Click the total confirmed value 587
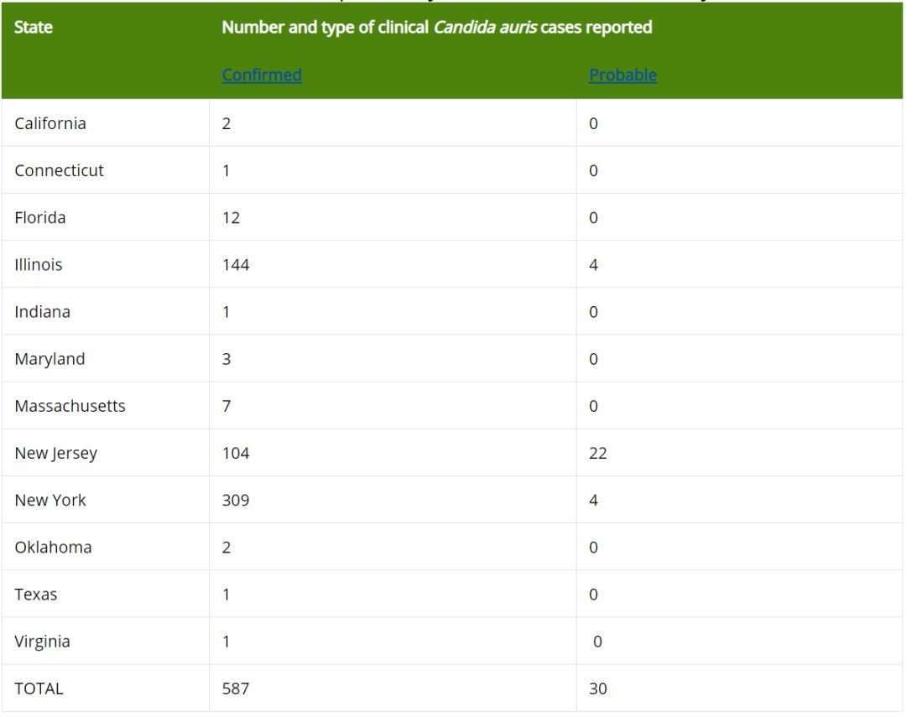The height and width of the screenshot is (717, 906). pos(236,689)
